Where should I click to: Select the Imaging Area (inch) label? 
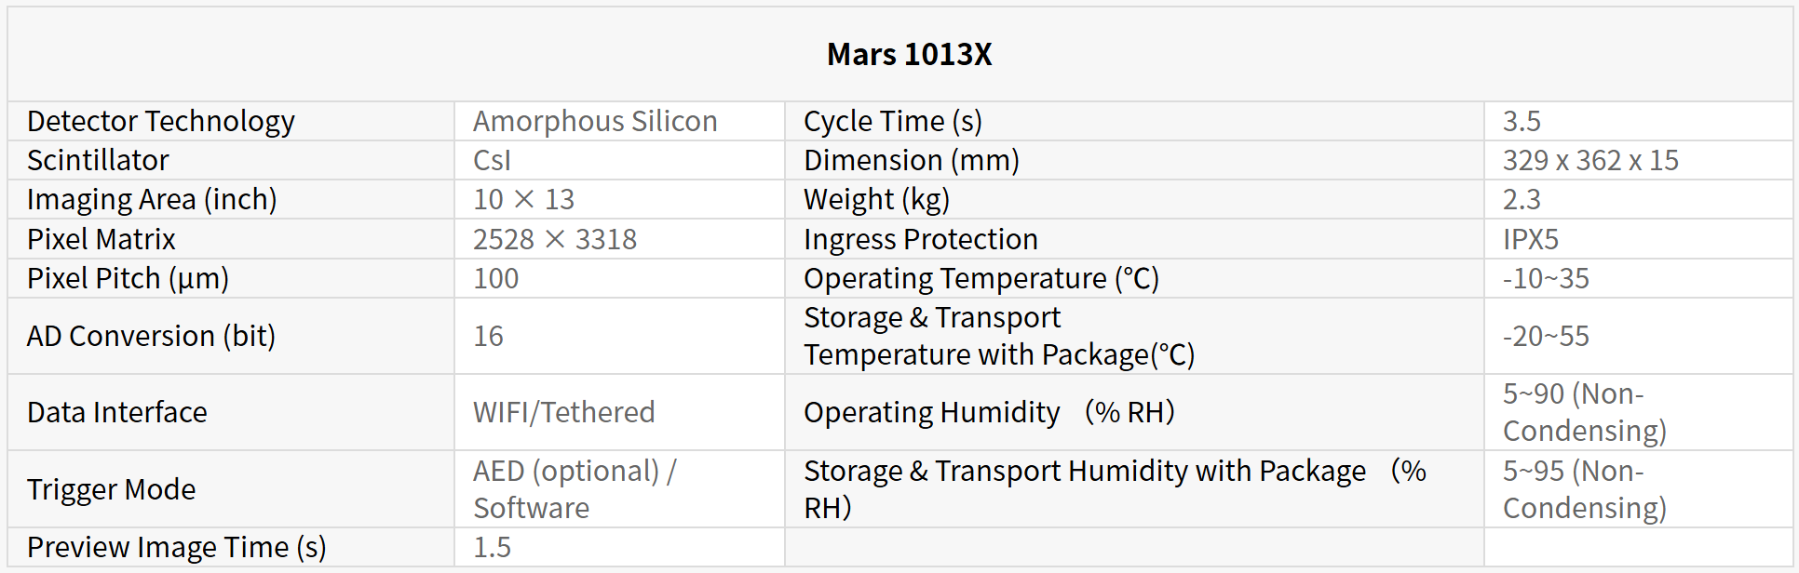click(152, 199)
